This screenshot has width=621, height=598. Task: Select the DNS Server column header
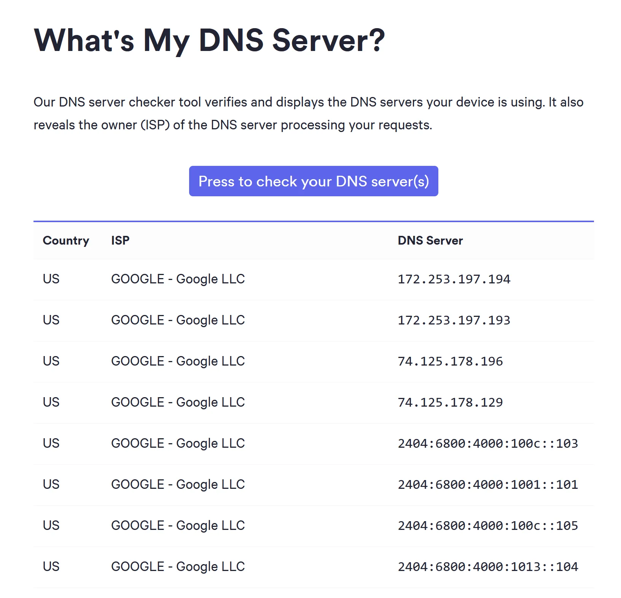tap(430, 240)
